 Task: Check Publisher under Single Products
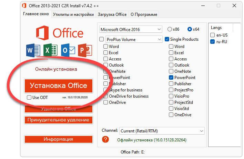(171, 83)
